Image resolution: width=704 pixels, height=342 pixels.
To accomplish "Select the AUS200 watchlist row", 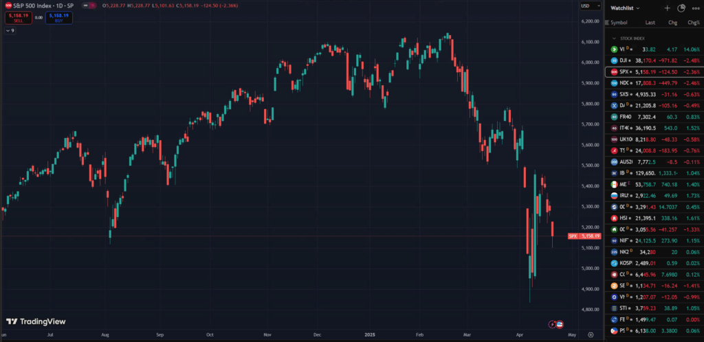I will [x=654, y=162].
